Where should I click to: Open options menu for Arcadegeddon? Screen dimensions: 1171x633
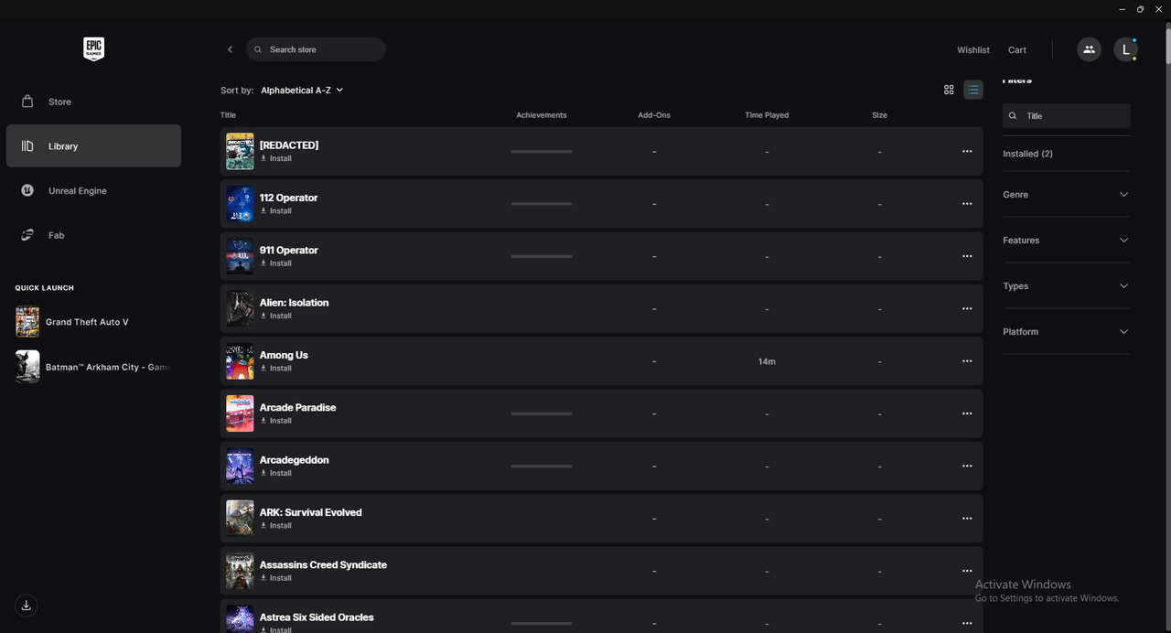967,467
